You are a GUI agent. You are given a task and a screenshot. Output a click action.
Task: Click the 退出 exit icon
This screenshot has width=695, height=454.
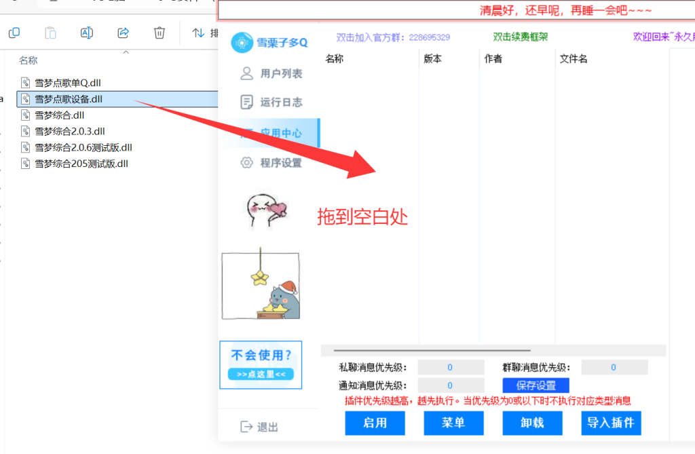246,426
